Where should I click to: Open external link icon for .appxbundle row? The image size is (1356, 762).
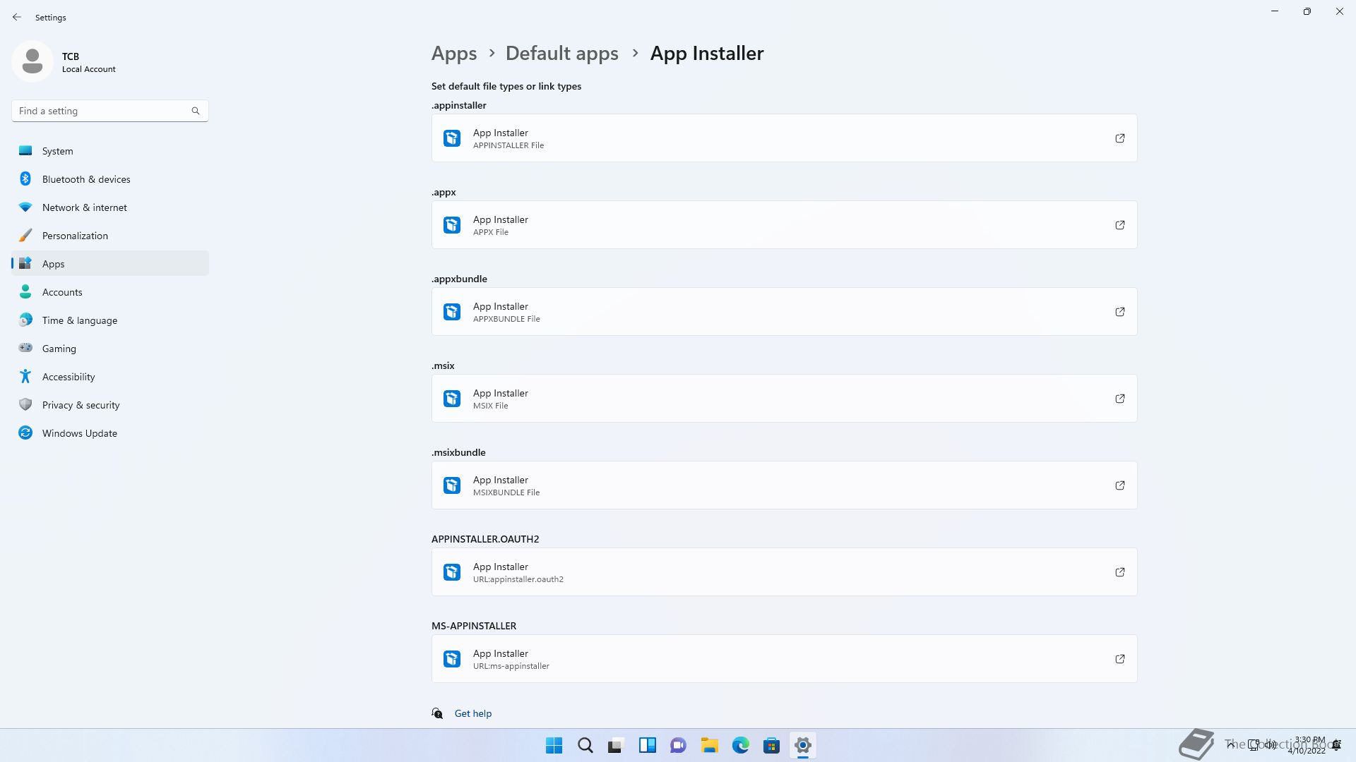(1119, 312)
